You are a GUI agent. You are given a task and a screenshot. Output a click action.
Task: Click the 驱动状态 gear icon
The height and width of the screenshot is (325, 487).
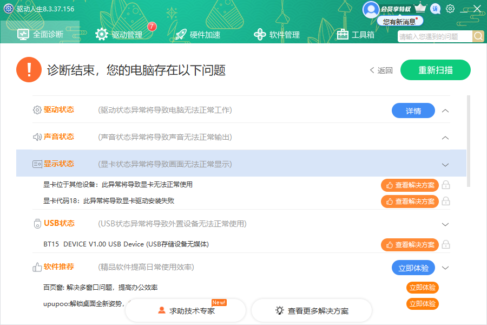(37, 110)
